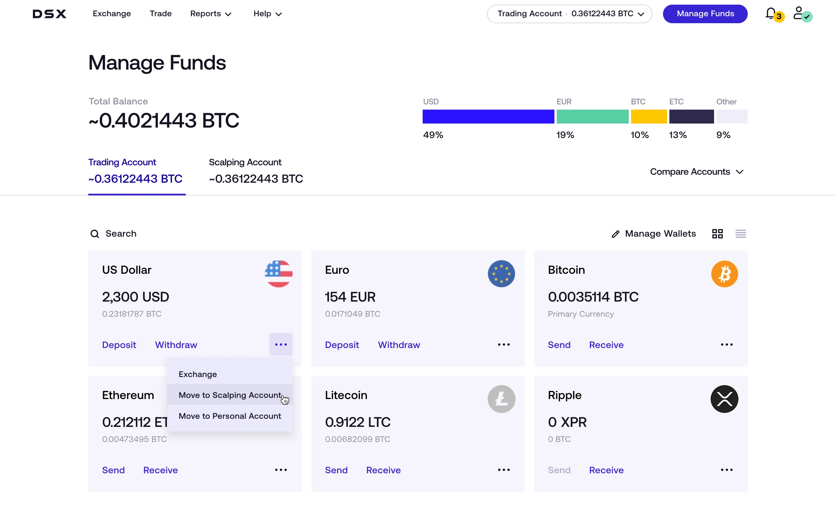Open the Bitcoin wallet more-options menu
Image resolution: width=836 pixels, height=522 pixels.
click(727, 344)
